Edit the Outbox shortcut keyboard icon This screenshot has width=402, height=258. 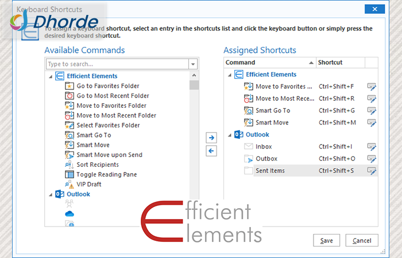point(372,159)
